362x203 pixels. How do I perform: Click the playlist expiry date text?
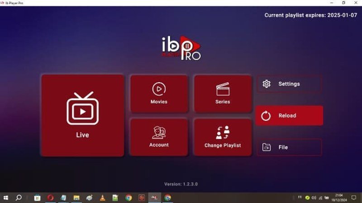(x=311, y=15)
